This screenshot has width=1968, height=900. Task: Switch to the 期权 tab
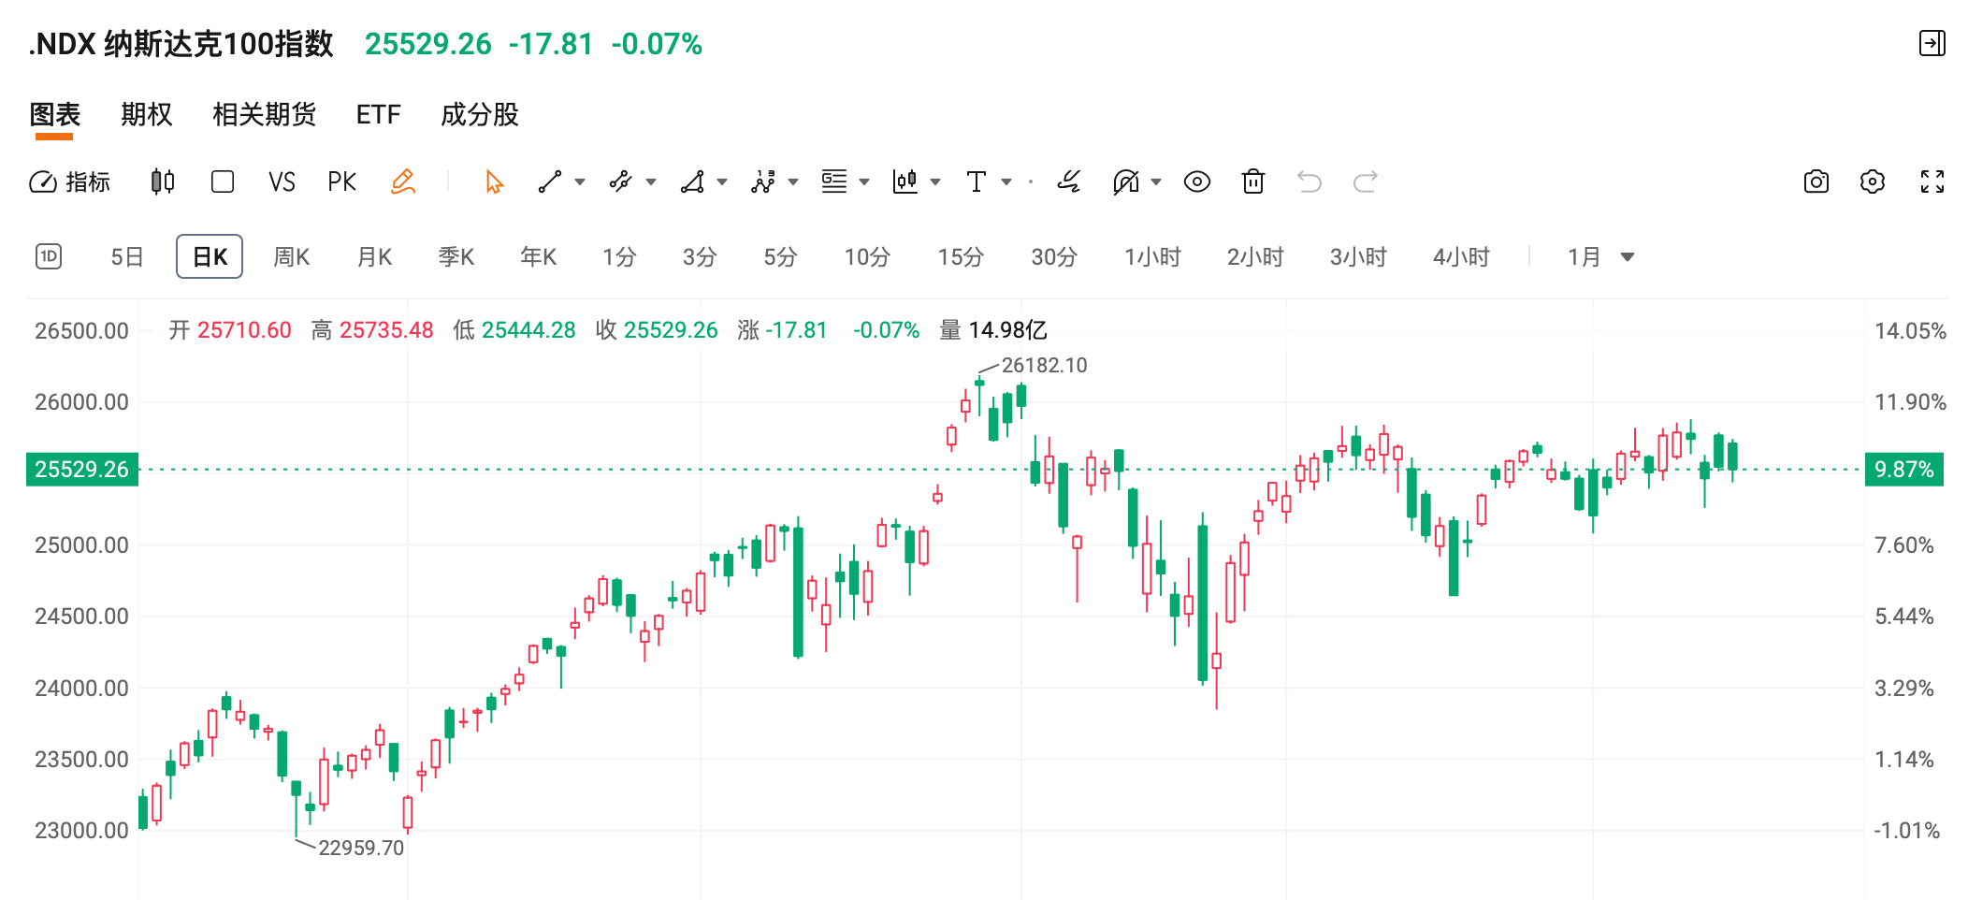pyautogui.click(x=147, y=114)
